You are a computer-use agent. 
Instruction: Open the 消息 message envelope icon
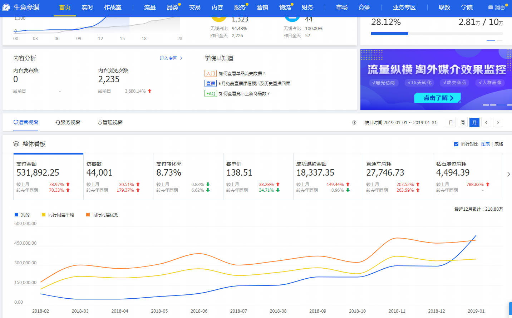point(491,8)
